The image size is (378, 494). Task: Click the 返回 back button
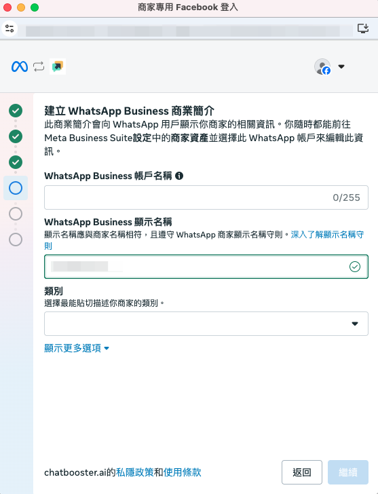[302, 472]
